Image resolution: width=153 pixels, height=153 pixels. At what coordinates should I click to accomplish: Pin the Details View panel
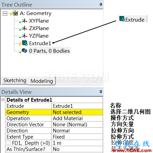tap(101, 92)
